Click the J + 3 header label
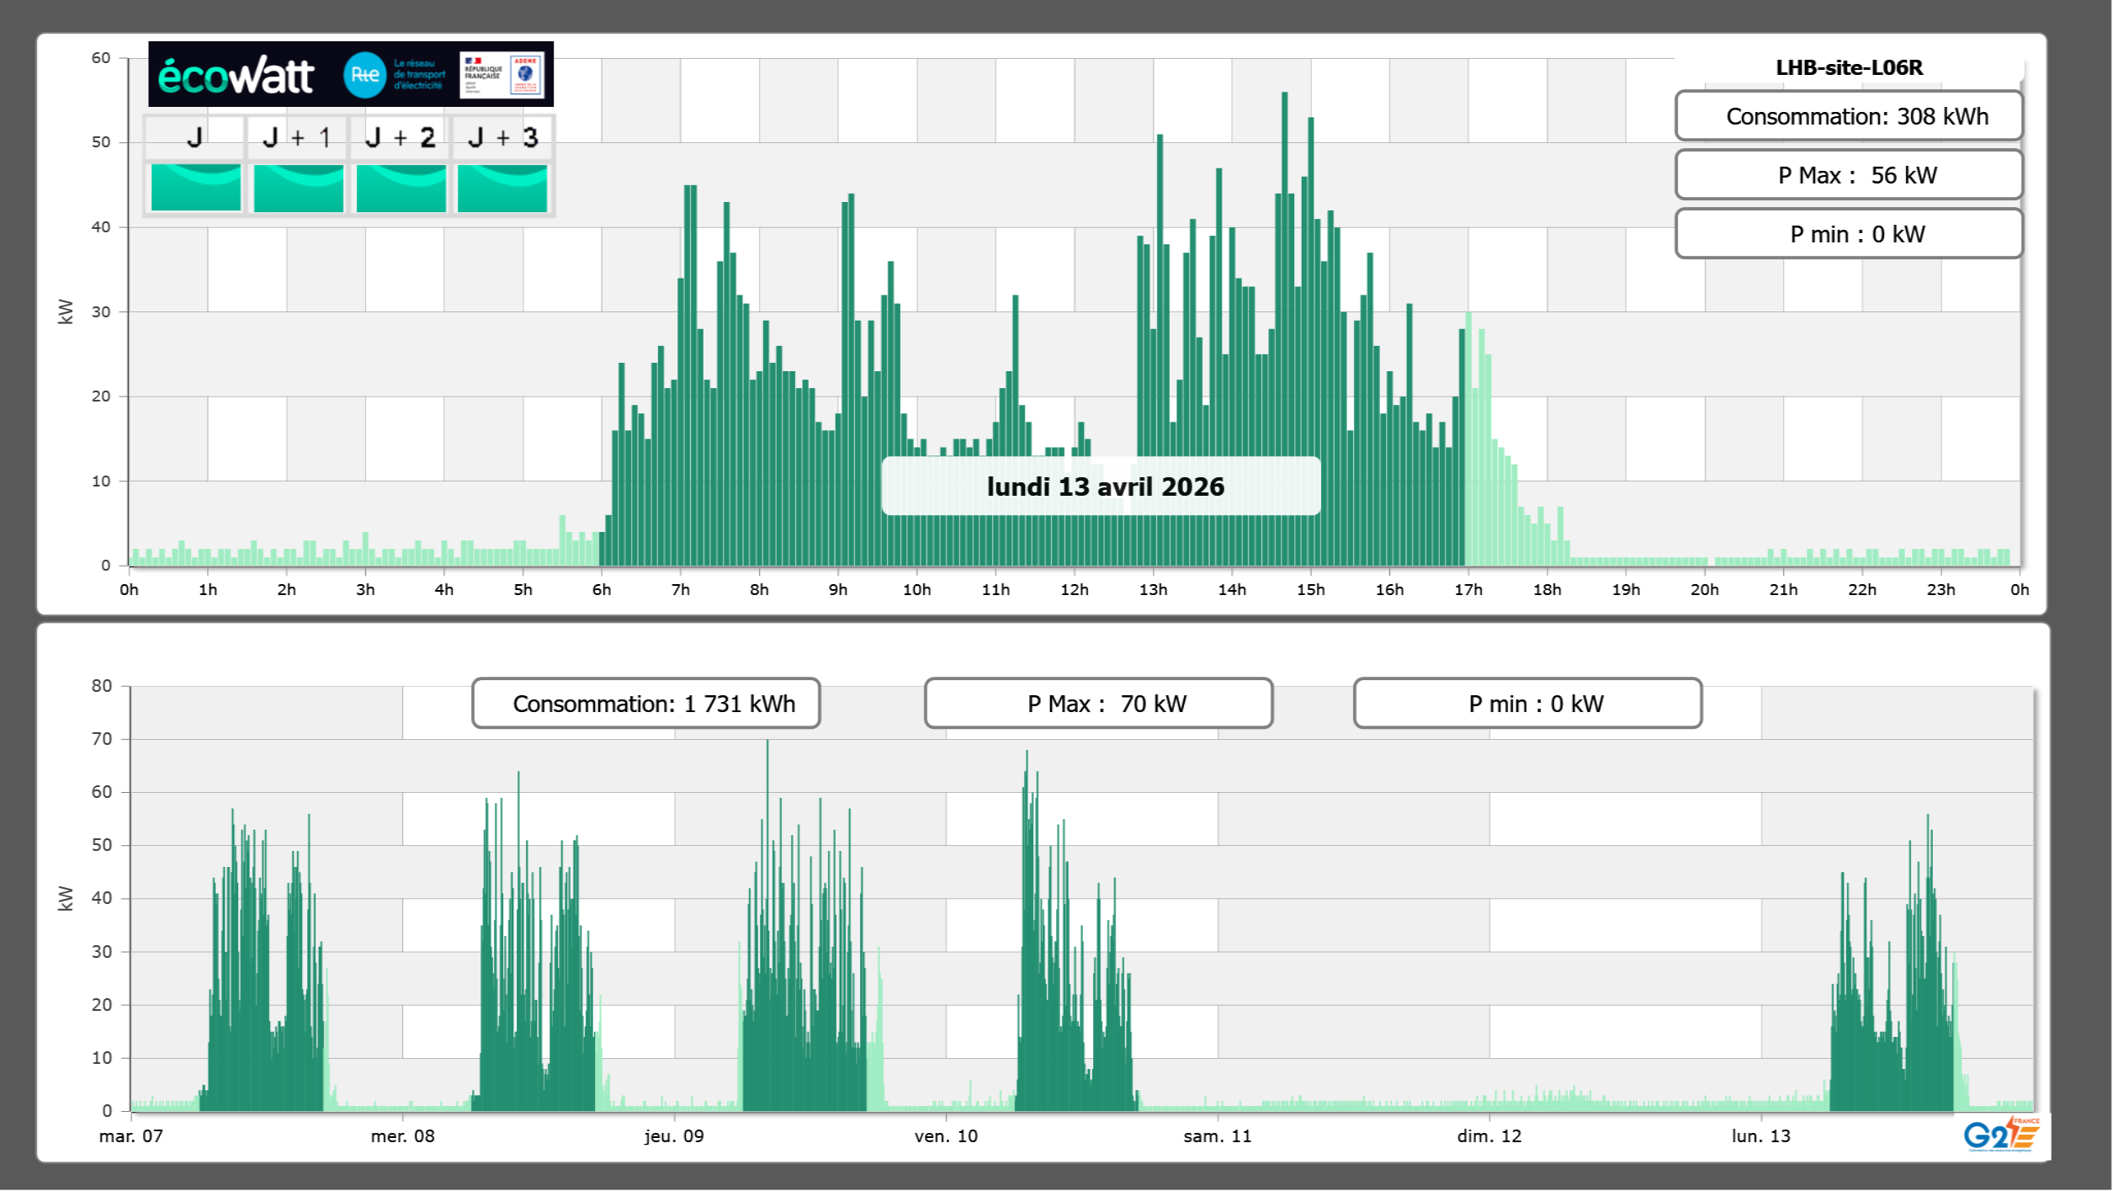 (502, 137)
